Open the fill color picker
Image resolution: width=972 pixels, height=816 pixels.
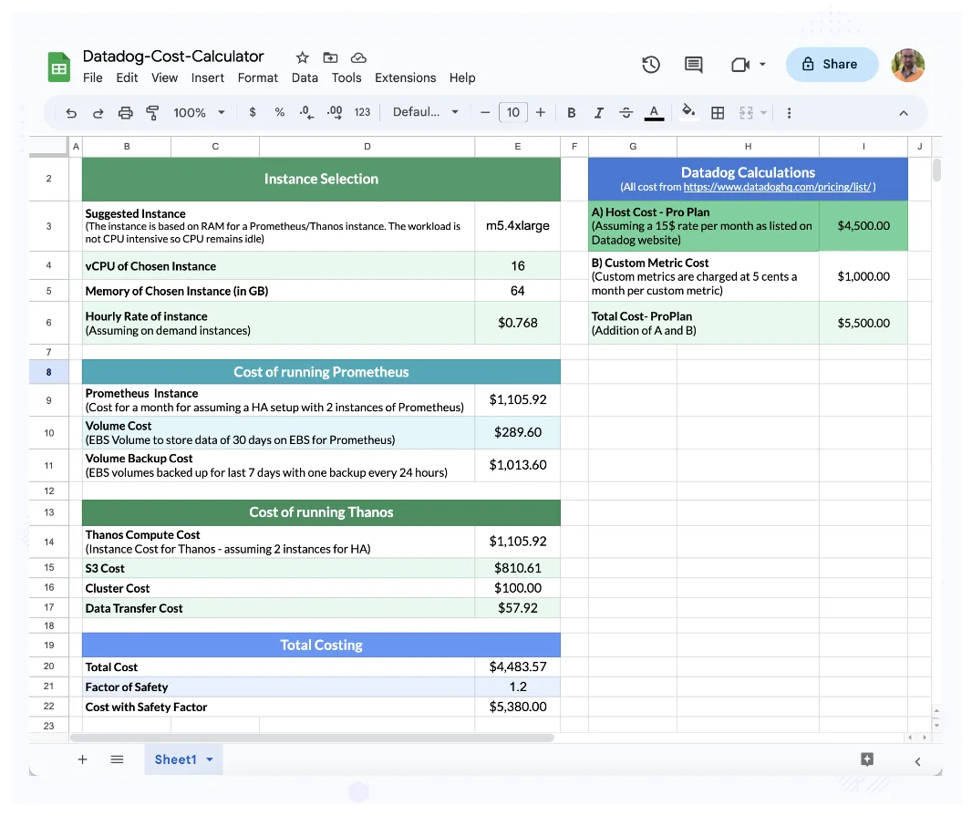pyautogui.click(x=688, y=112)
